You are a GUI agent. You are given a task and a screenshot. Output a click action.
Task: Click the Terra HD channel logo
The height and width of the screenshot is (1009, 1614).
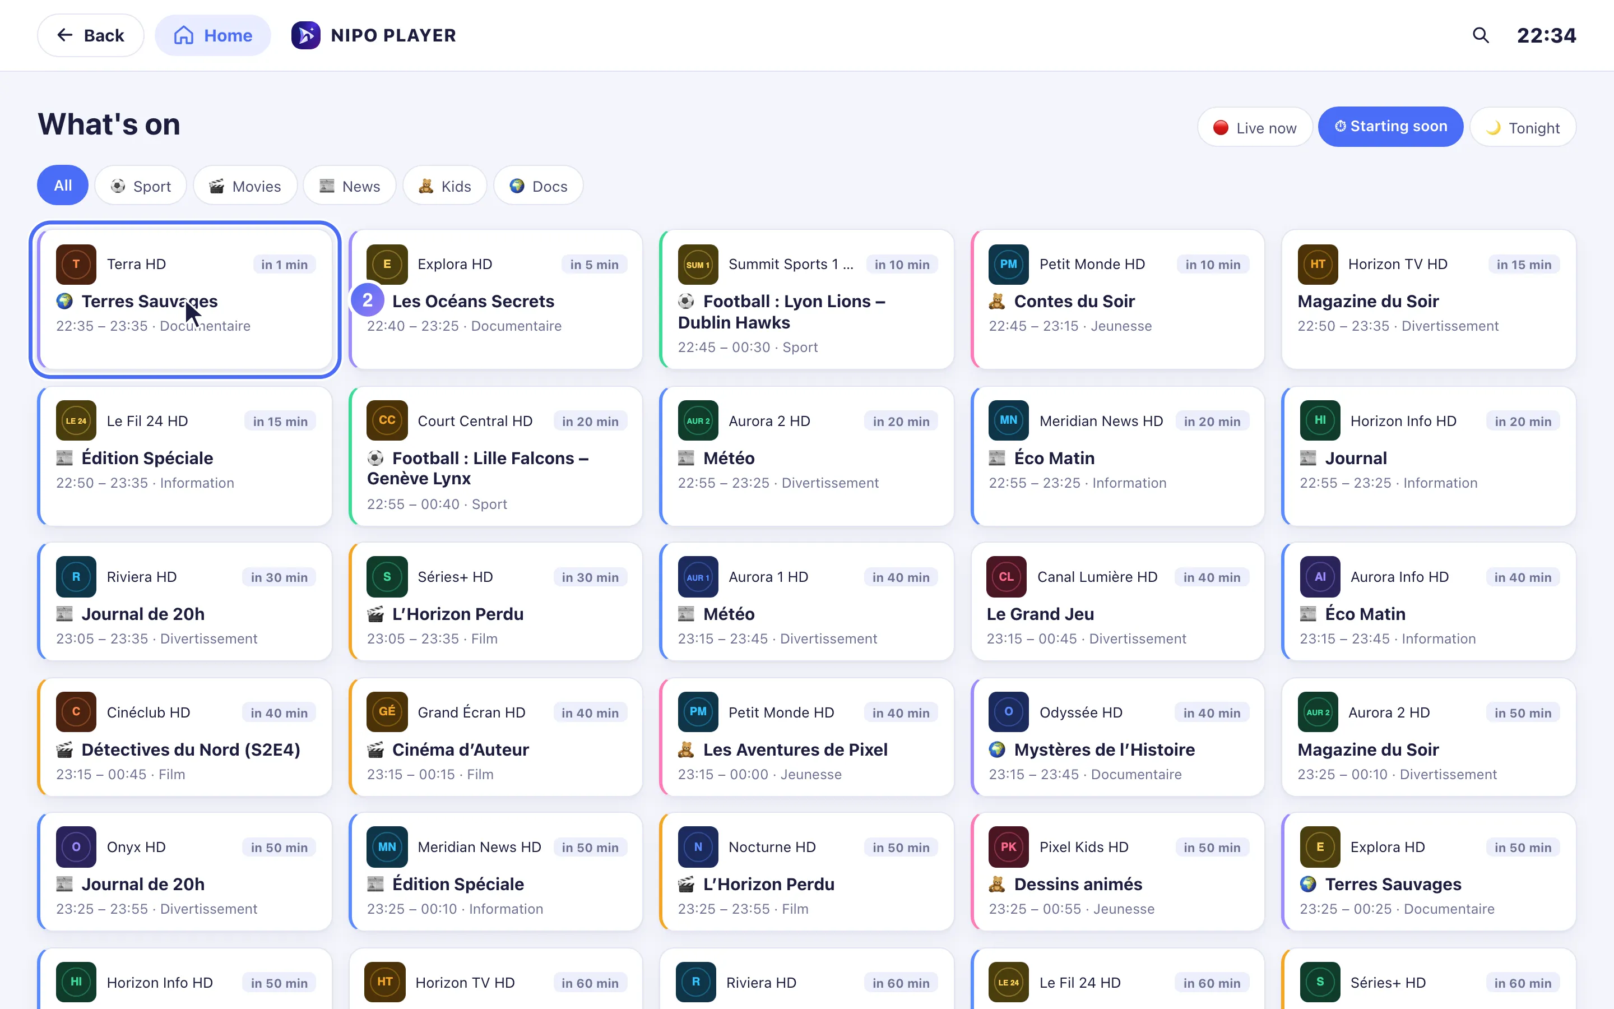(76, 264)
